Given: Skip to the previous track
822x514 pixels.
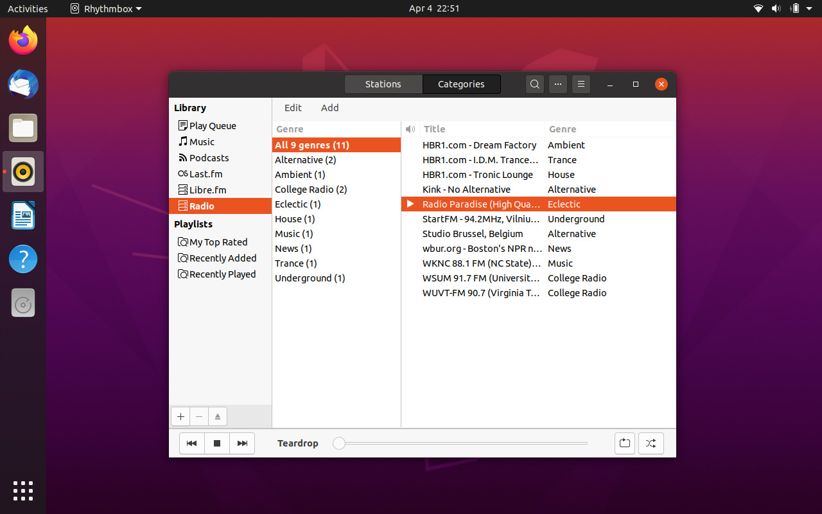Looking at the screenshot, I should pos(191,443).
